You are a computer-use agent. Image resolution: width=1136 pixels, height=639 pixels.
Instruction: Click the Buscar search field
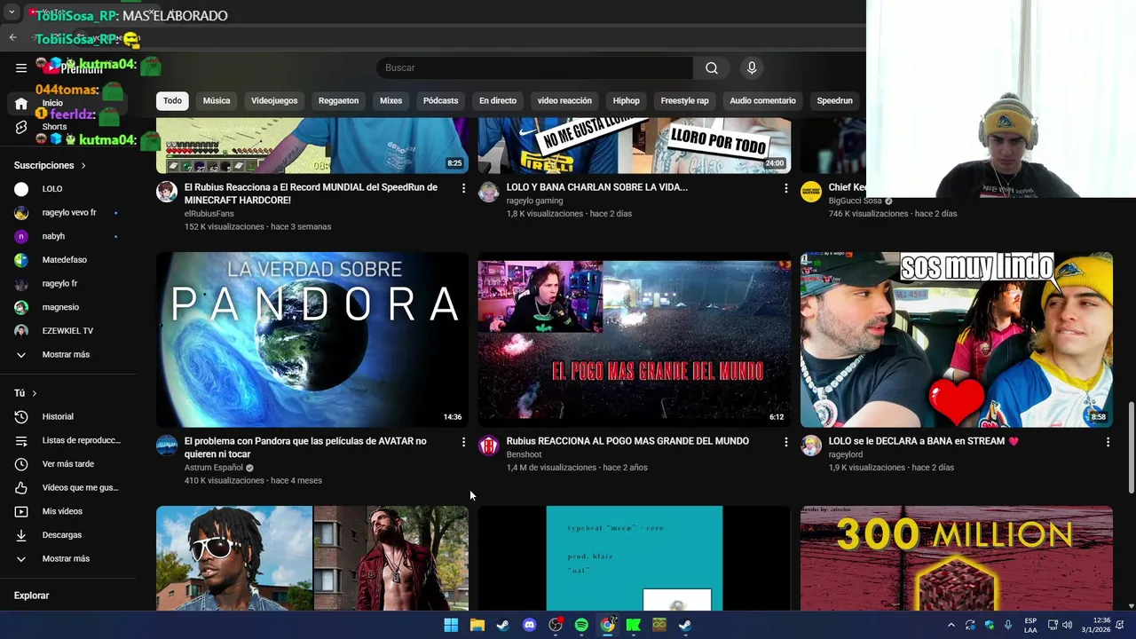(x=534, y=68)
